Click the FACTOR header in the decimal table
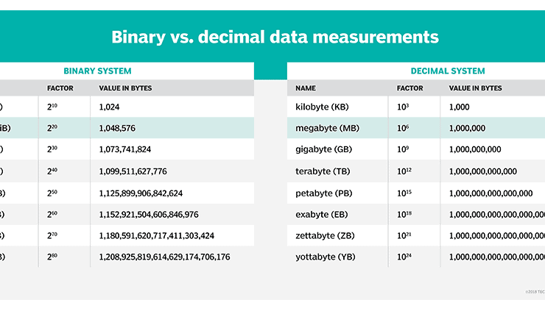 pyautogui.click(x=409, y=88)
